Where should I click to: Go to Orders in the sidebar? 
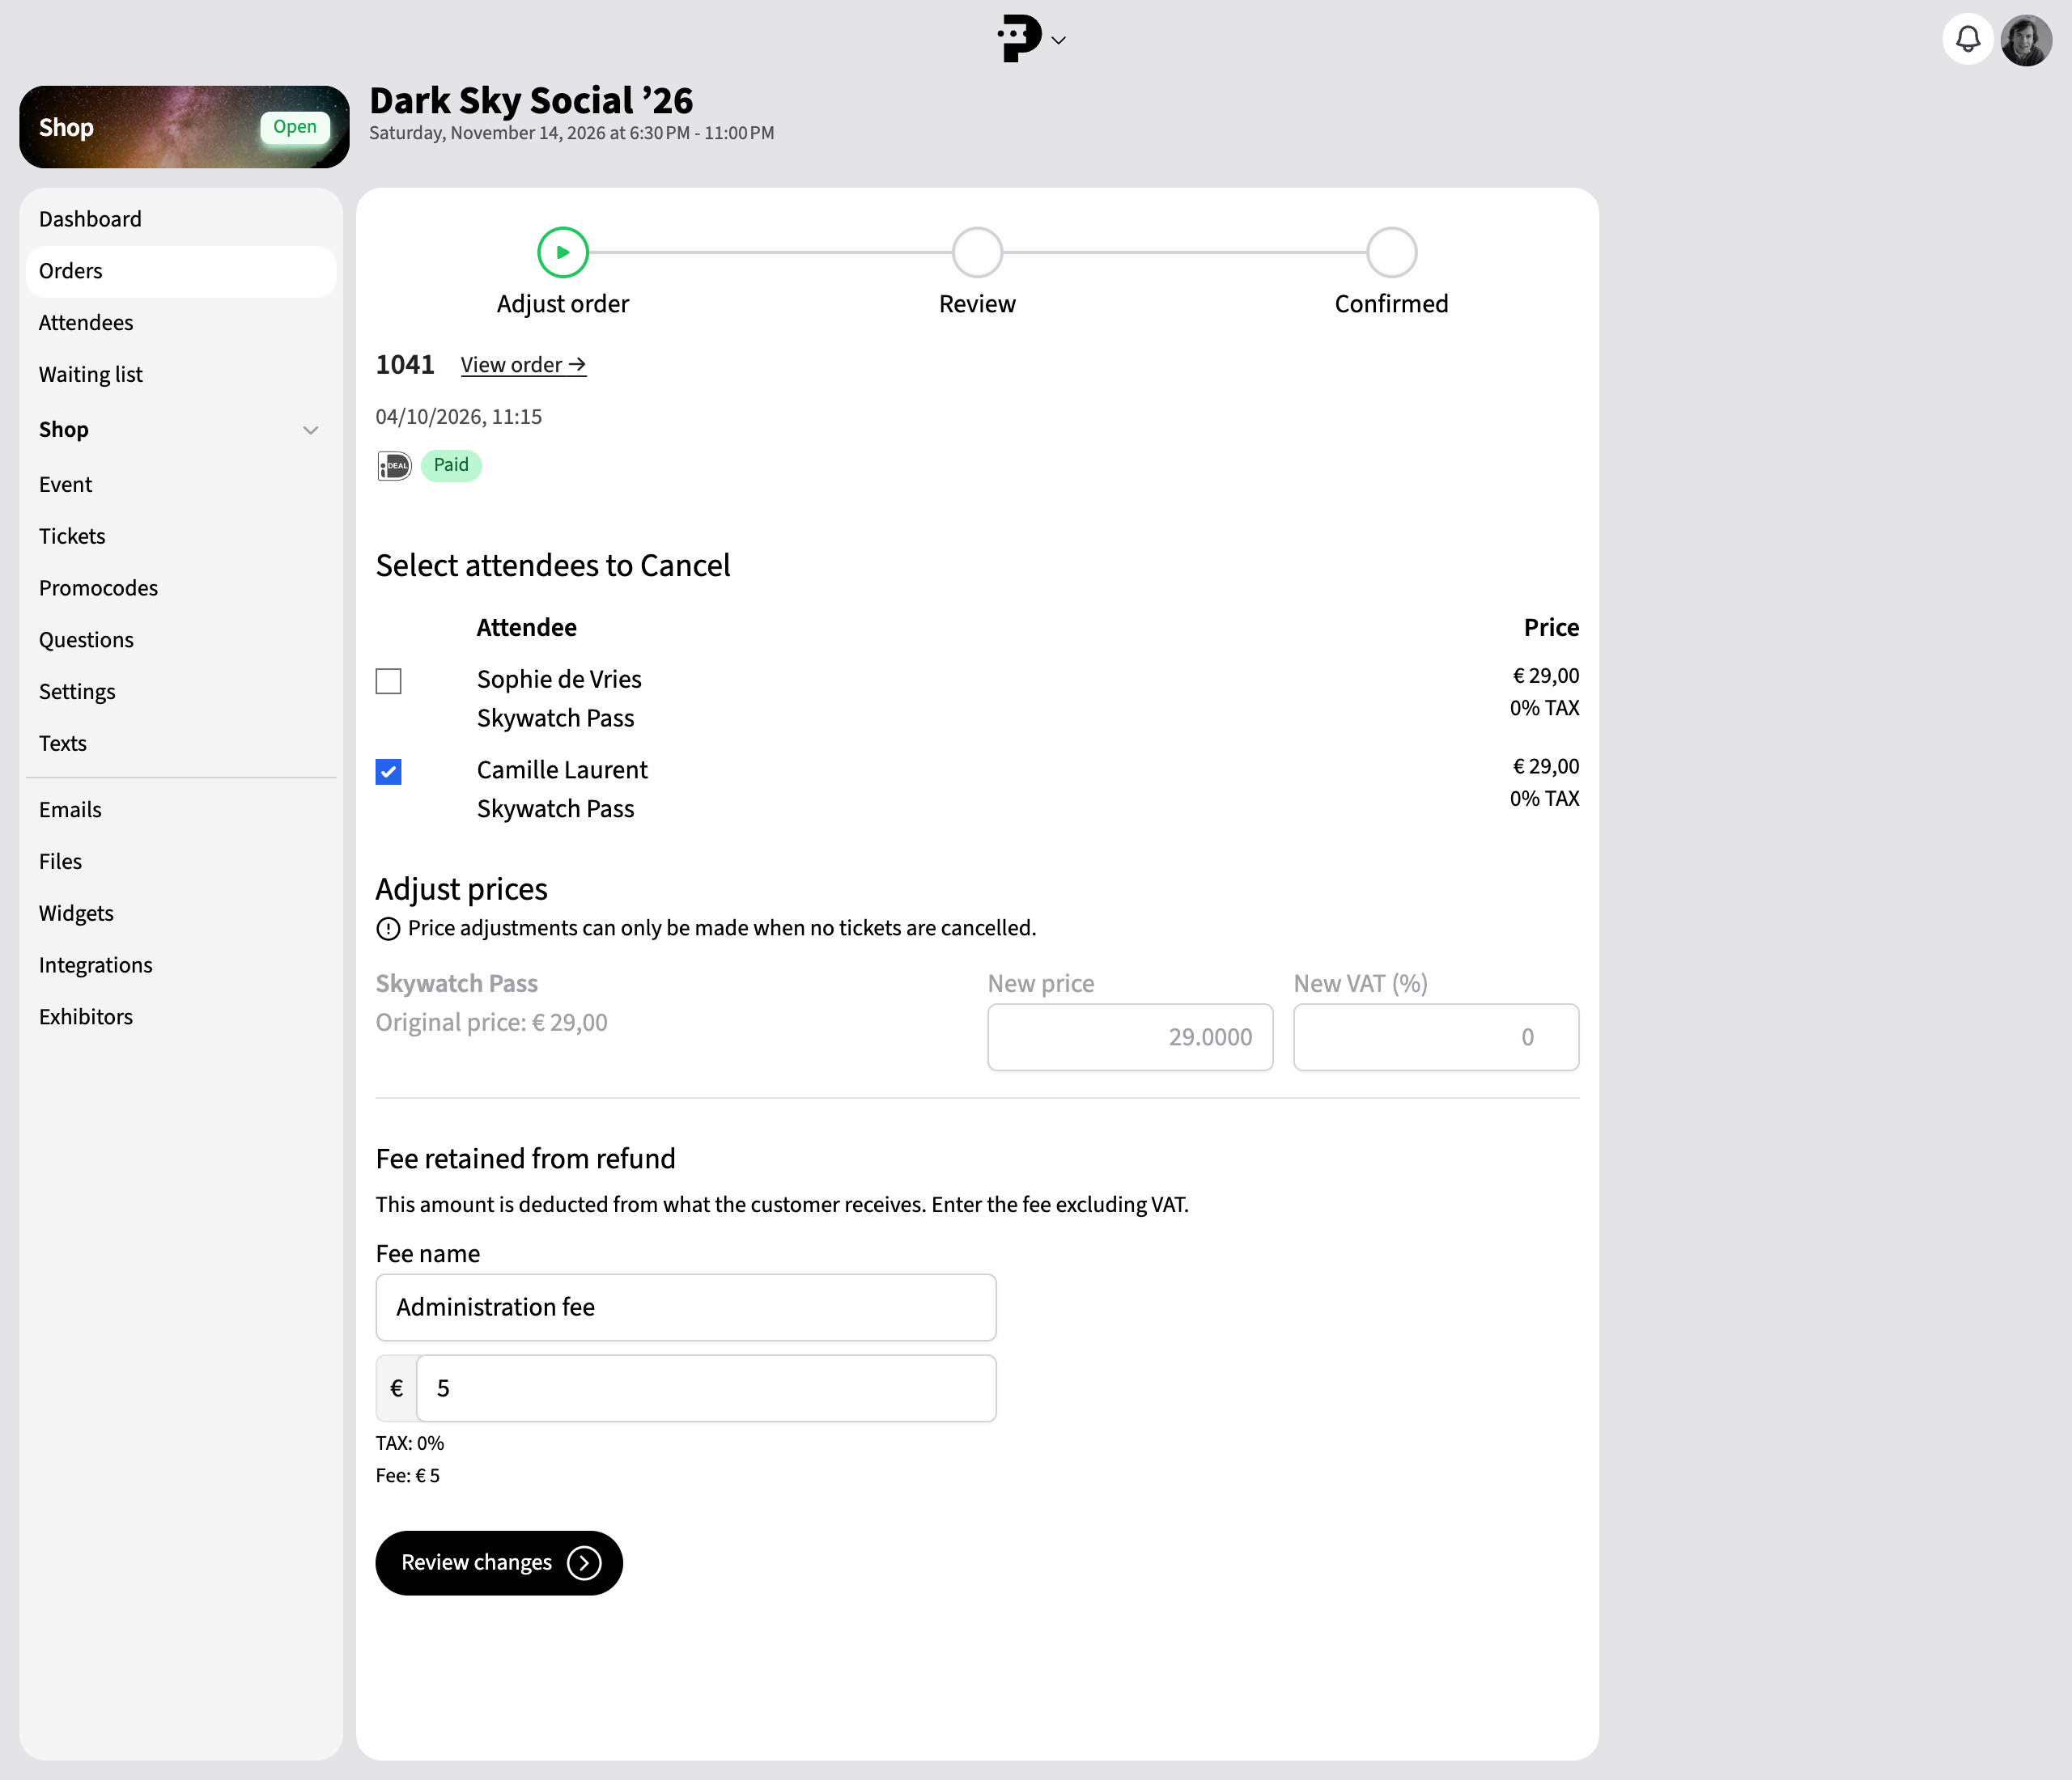point(181,271)
